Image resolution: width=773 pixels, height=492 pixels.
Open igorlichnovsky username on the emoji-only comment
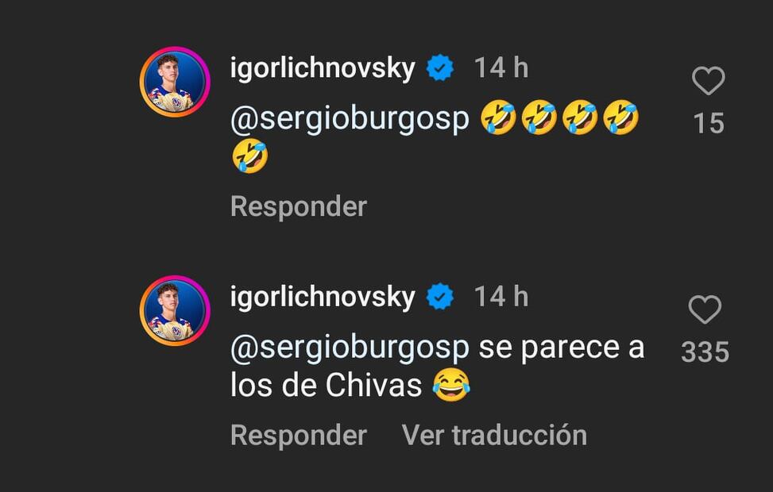[323, 68]
